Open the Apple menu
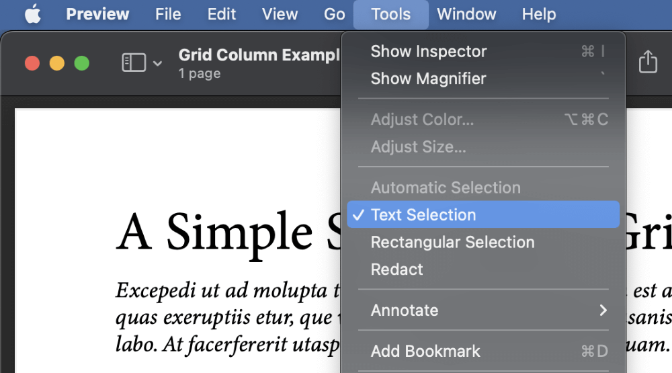 tap(33, 13)
